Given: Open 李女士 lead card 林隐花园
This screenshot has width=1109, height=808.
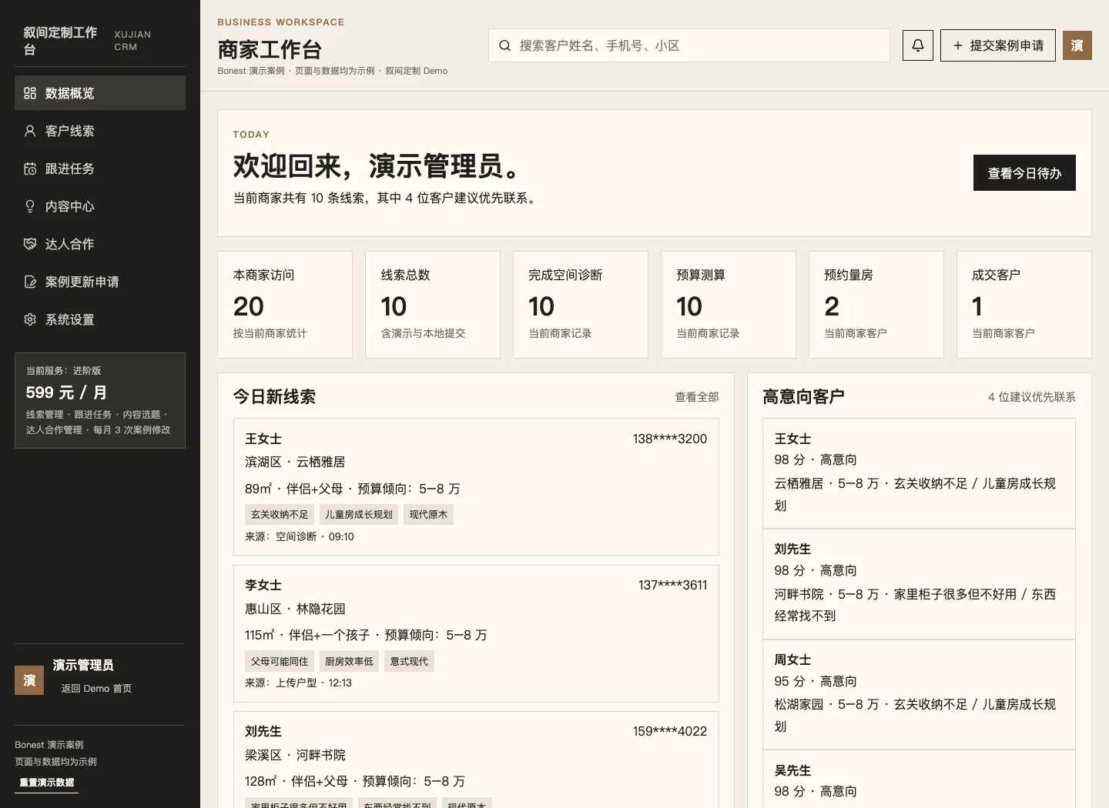Looking at the screenshot, I should [476, 633].
